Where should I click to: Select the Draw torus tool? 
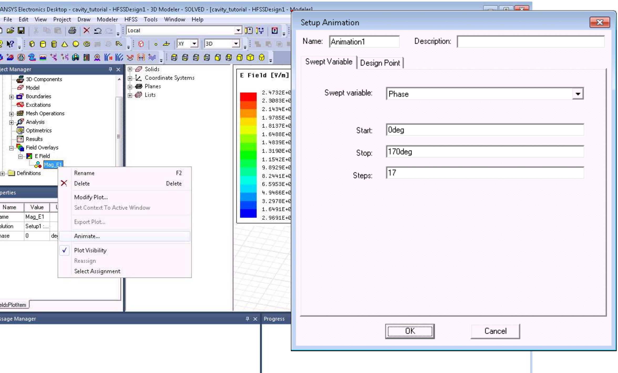coord(87,44)
